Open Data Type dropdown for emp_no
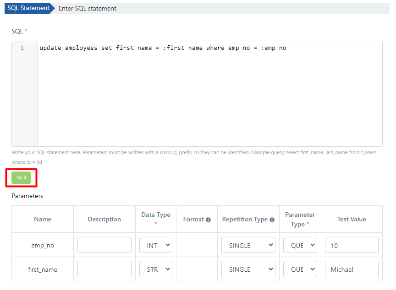The width and height of the screenshot is (396, 290). pyautogui.click(x=156, y=245)
